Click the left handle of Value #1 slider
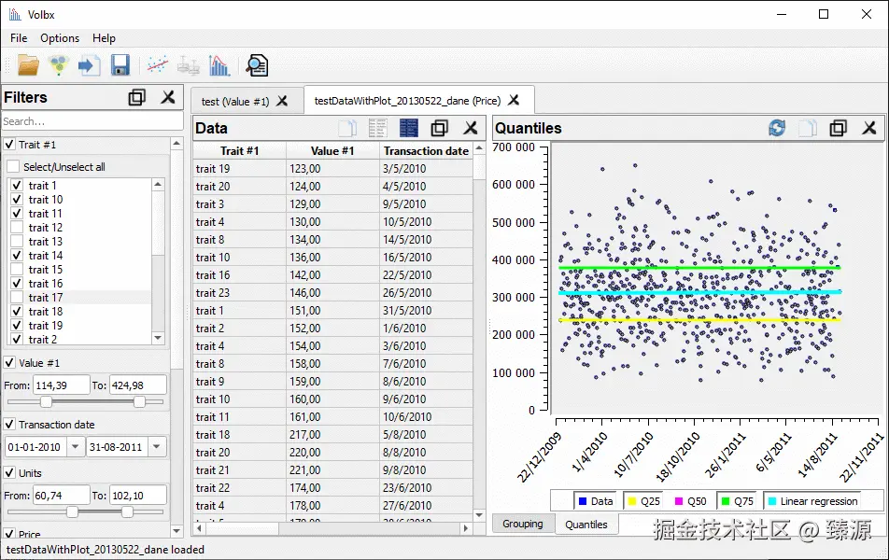 [x=46, y=401]
